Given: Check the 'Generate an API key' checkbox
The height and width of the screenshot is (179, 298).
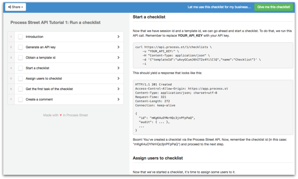Looking at the screenshot, I should (x=20, y=47).
